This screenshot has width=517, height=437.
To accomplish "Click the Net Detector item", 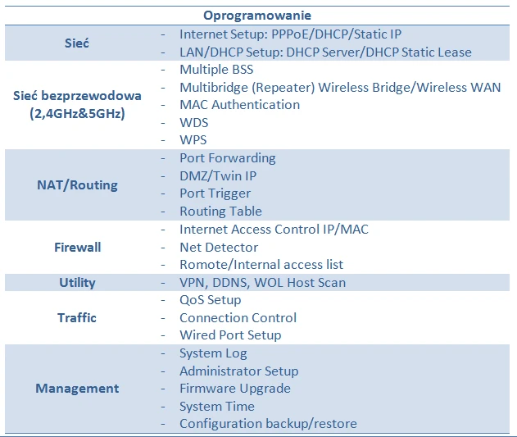I will (219, 247).
